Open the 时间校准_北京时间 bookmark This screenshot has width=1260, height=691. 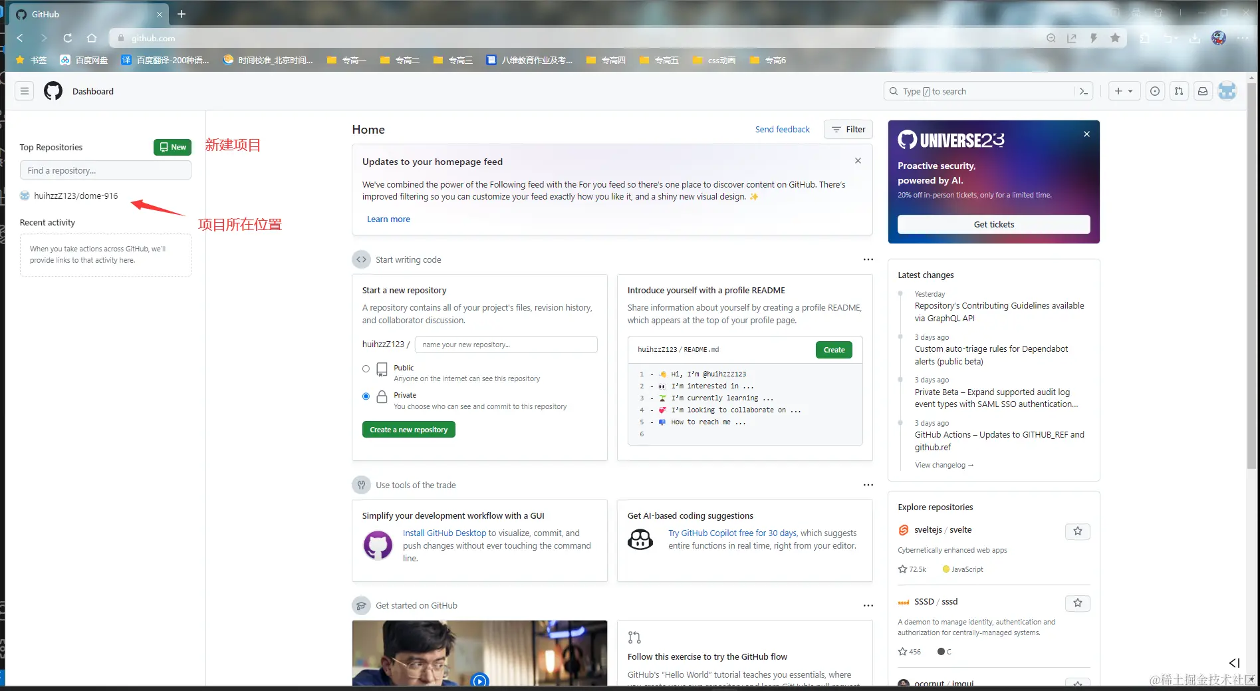point(268,60)
